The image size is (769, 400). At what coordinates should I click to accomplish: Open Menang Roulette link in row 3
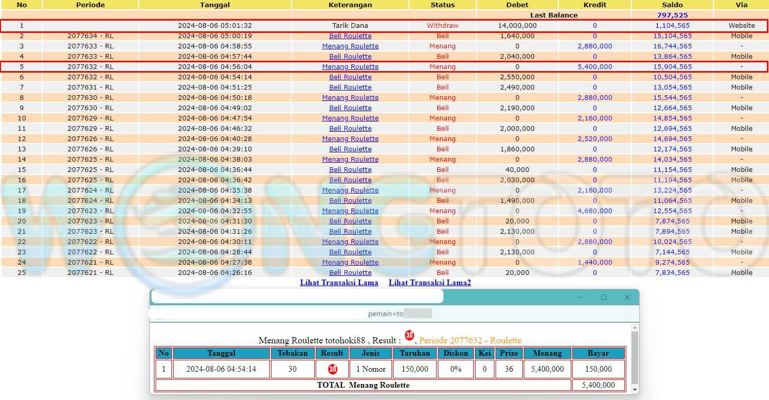(x=350, y=46)
